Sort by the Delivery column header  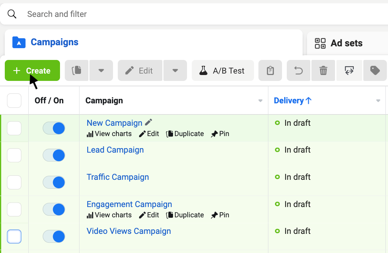tap(293, 100)
